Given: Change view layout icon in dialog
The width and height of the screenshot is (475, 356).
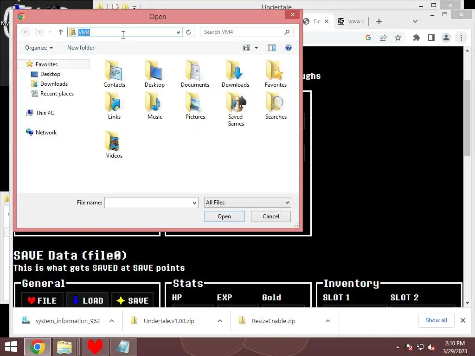Looking at the screenshot, I should click(x=246, y=48).
